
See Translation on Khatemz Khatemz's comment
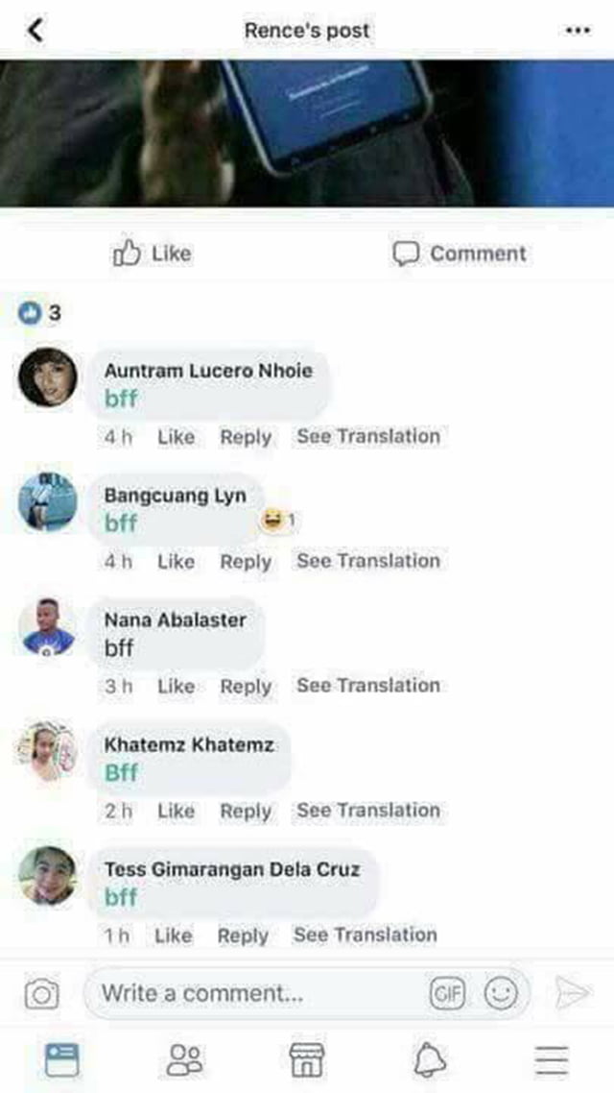[368, 810]
